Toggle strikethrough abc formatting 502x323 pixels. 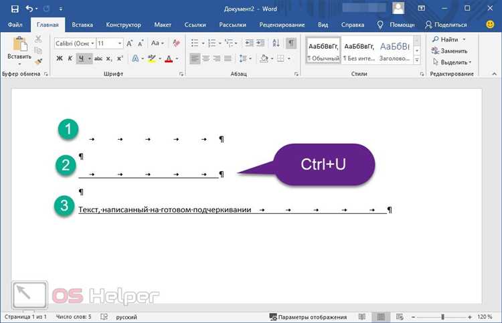pos(98,58)
